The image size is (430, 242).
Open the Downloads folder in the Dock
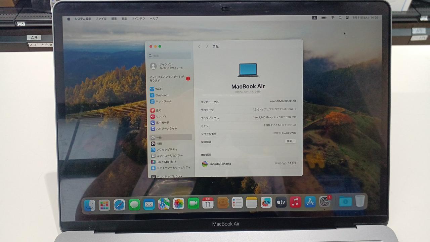coord(345,201)
